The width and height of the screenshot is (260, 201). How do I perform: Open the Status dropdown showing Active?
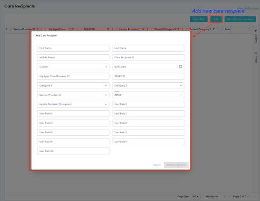point(148,95)
